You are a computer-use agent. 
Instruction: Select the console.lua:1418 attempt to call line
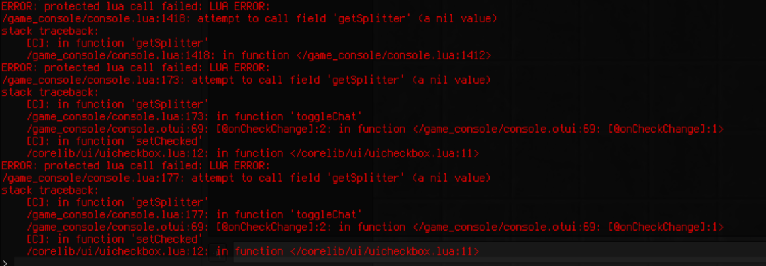[x=250, y=18]
